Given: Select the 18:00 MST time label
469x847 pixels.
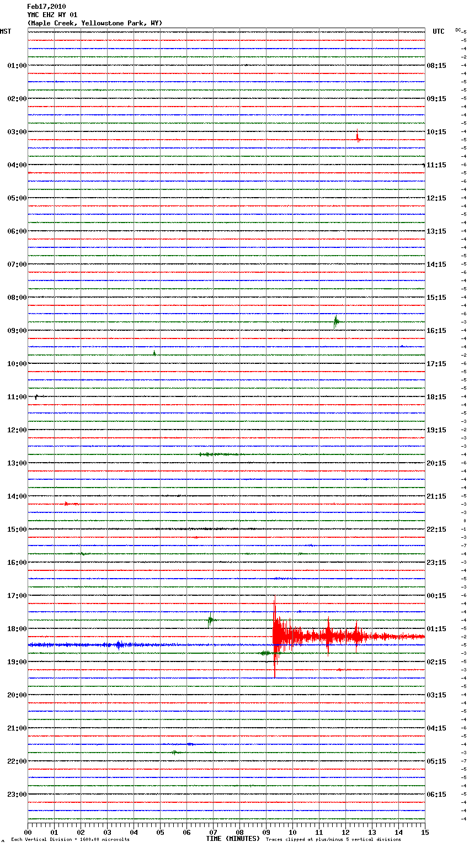Looking at the screenshot, I should (17, 629).
